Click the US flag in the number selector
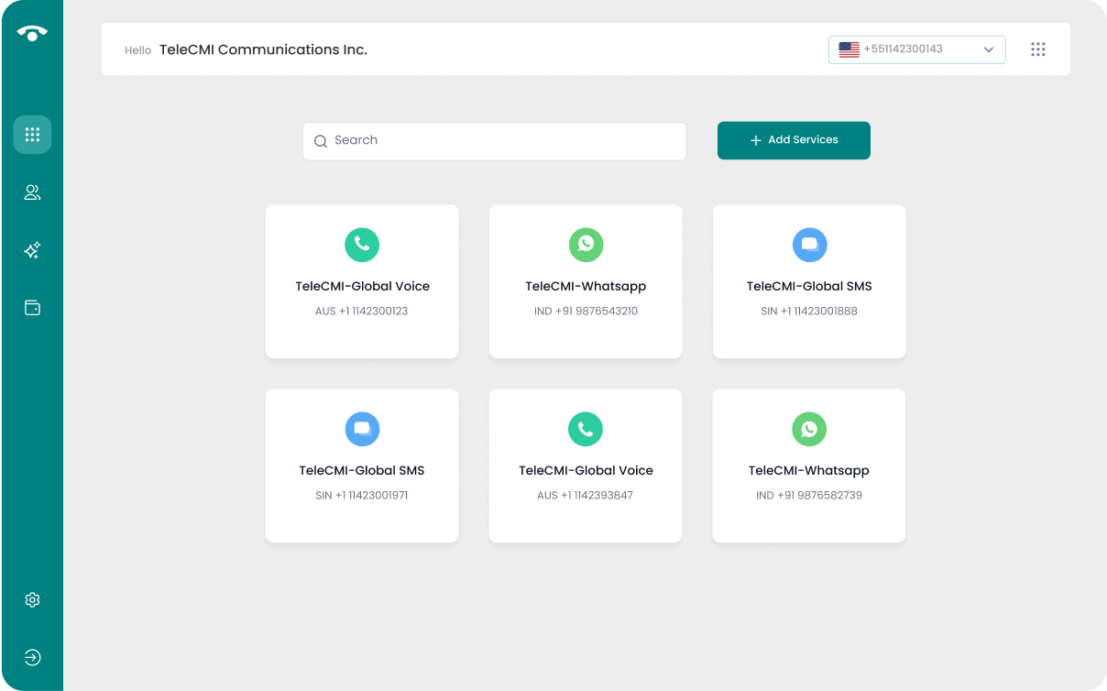The height and width of the screenshot is (691, 1107). (x=848, y=49)
